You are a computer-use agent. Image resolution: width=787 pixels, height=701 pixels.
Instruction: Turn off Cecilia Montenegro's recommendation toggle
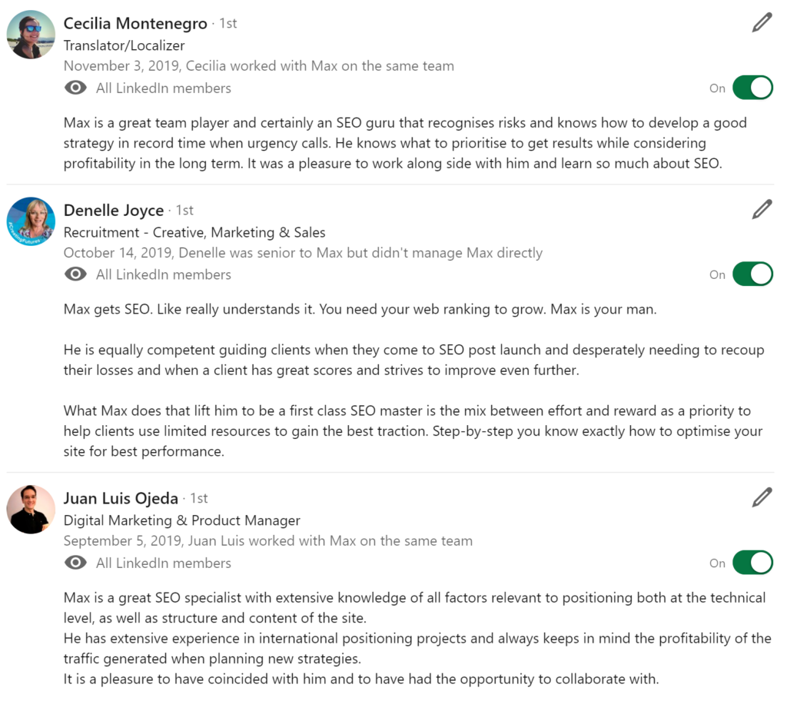tap(752, 88)
